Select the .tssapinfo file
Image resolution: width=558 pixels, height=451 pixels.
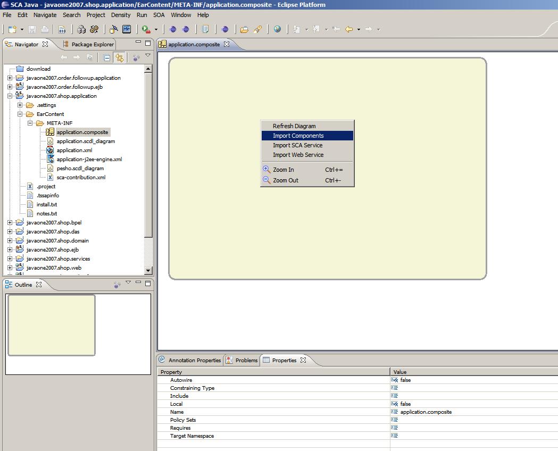(x=48, y=195)
